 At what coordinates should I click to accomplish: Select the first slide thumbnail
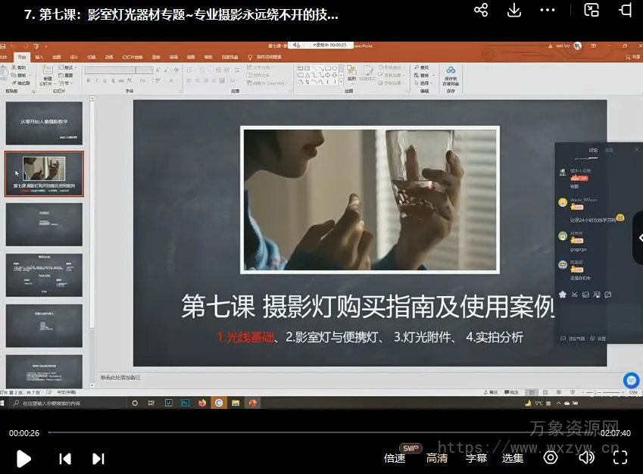pos(44,123)
